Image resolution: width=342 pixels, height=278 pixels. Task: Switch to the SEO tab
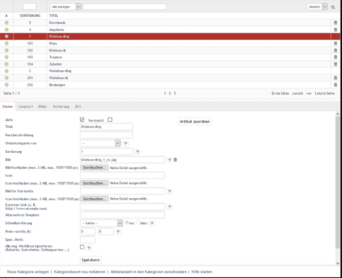77,106
